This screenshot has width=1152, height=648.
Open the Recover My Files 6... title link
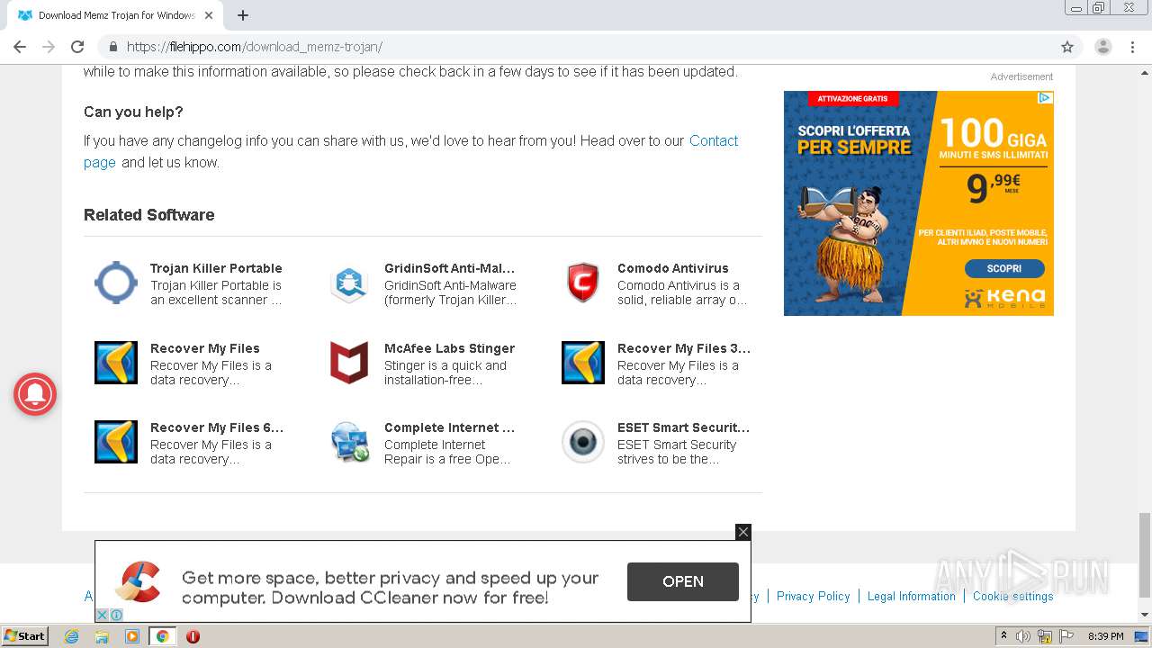coord(217,427)
